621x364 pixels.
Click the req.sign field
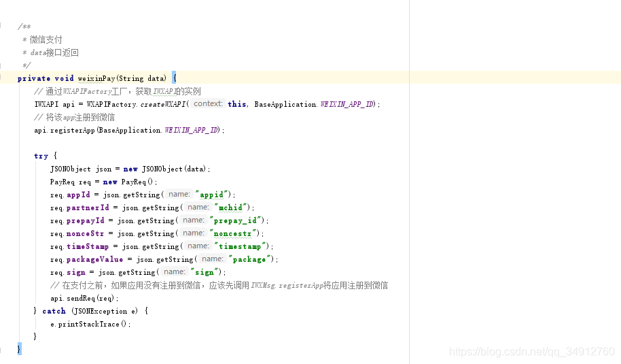point(68,272)
